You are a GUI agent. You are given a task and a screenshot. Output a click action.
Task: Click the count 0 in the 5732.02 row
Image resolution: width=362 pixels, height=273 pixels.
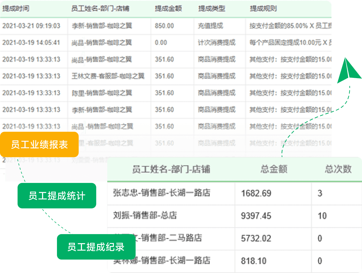320,238
